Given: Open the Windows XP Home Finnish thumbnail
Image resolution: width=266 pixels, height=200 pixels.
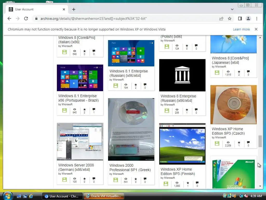Looking at the screenshot, I should pyautogui.click(x=182, y=144).
